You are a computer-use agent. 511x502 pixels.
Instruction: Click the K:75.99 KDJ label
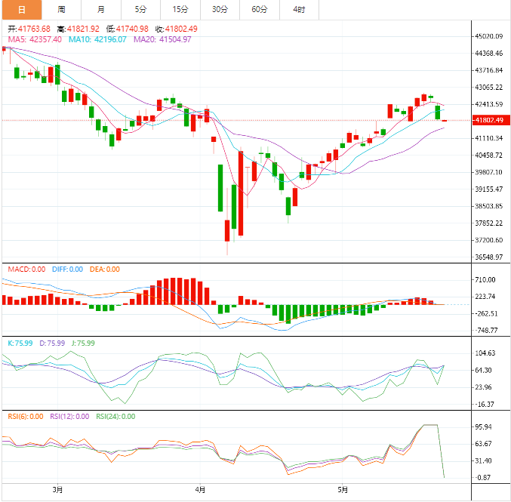pyautogui.click(x=20, y=343)
